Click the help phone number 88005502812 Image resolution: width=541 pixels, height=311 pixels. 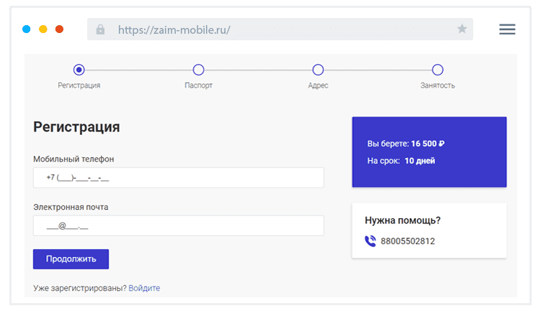(x=407, y=241)
